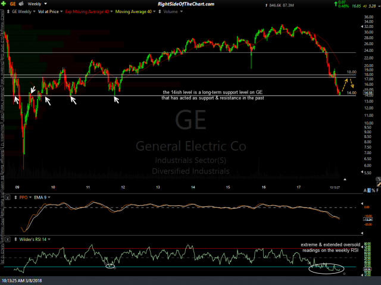Expand the GE Weekly plot menu

pyautogui.click(x=34, y=12)
